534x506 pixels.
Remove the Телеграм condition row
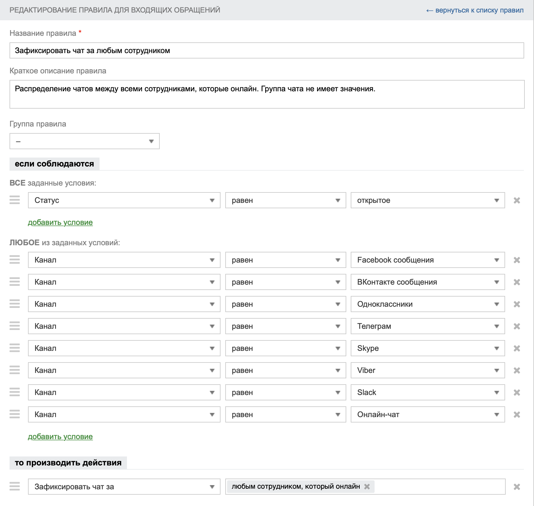click(517, 326)
